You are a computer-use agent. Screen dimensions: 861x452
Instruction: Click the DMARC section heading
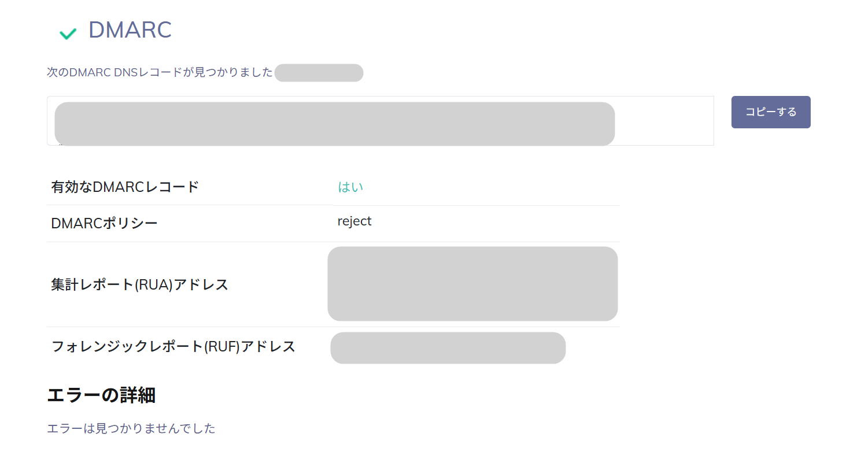[x=130, y=30]
